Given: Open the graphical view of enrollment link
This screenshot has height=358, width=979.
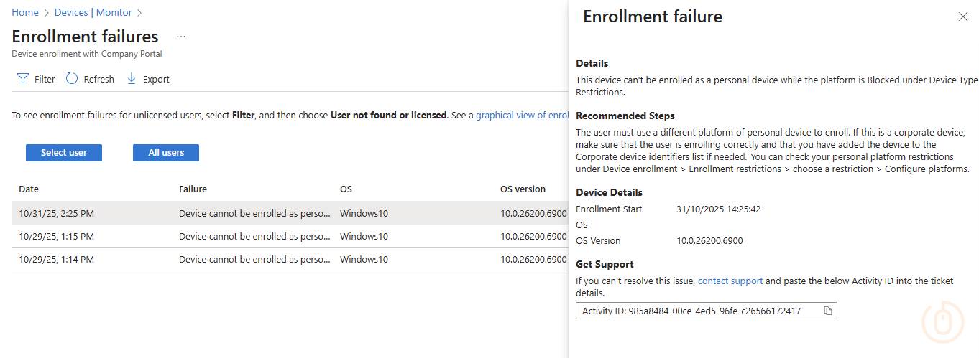Looking at the screenshot, I should (523, 115).
